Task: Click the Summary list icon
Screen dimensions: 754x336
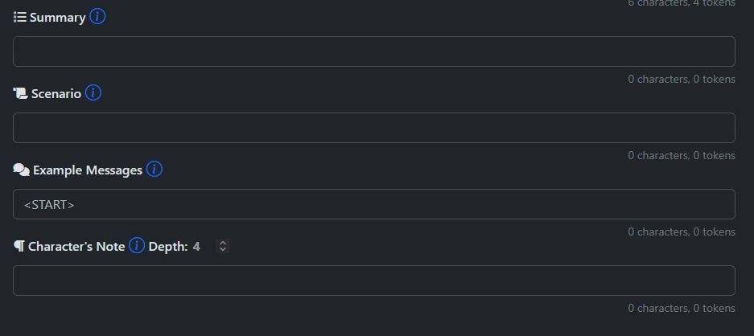Action: (20, 18)
